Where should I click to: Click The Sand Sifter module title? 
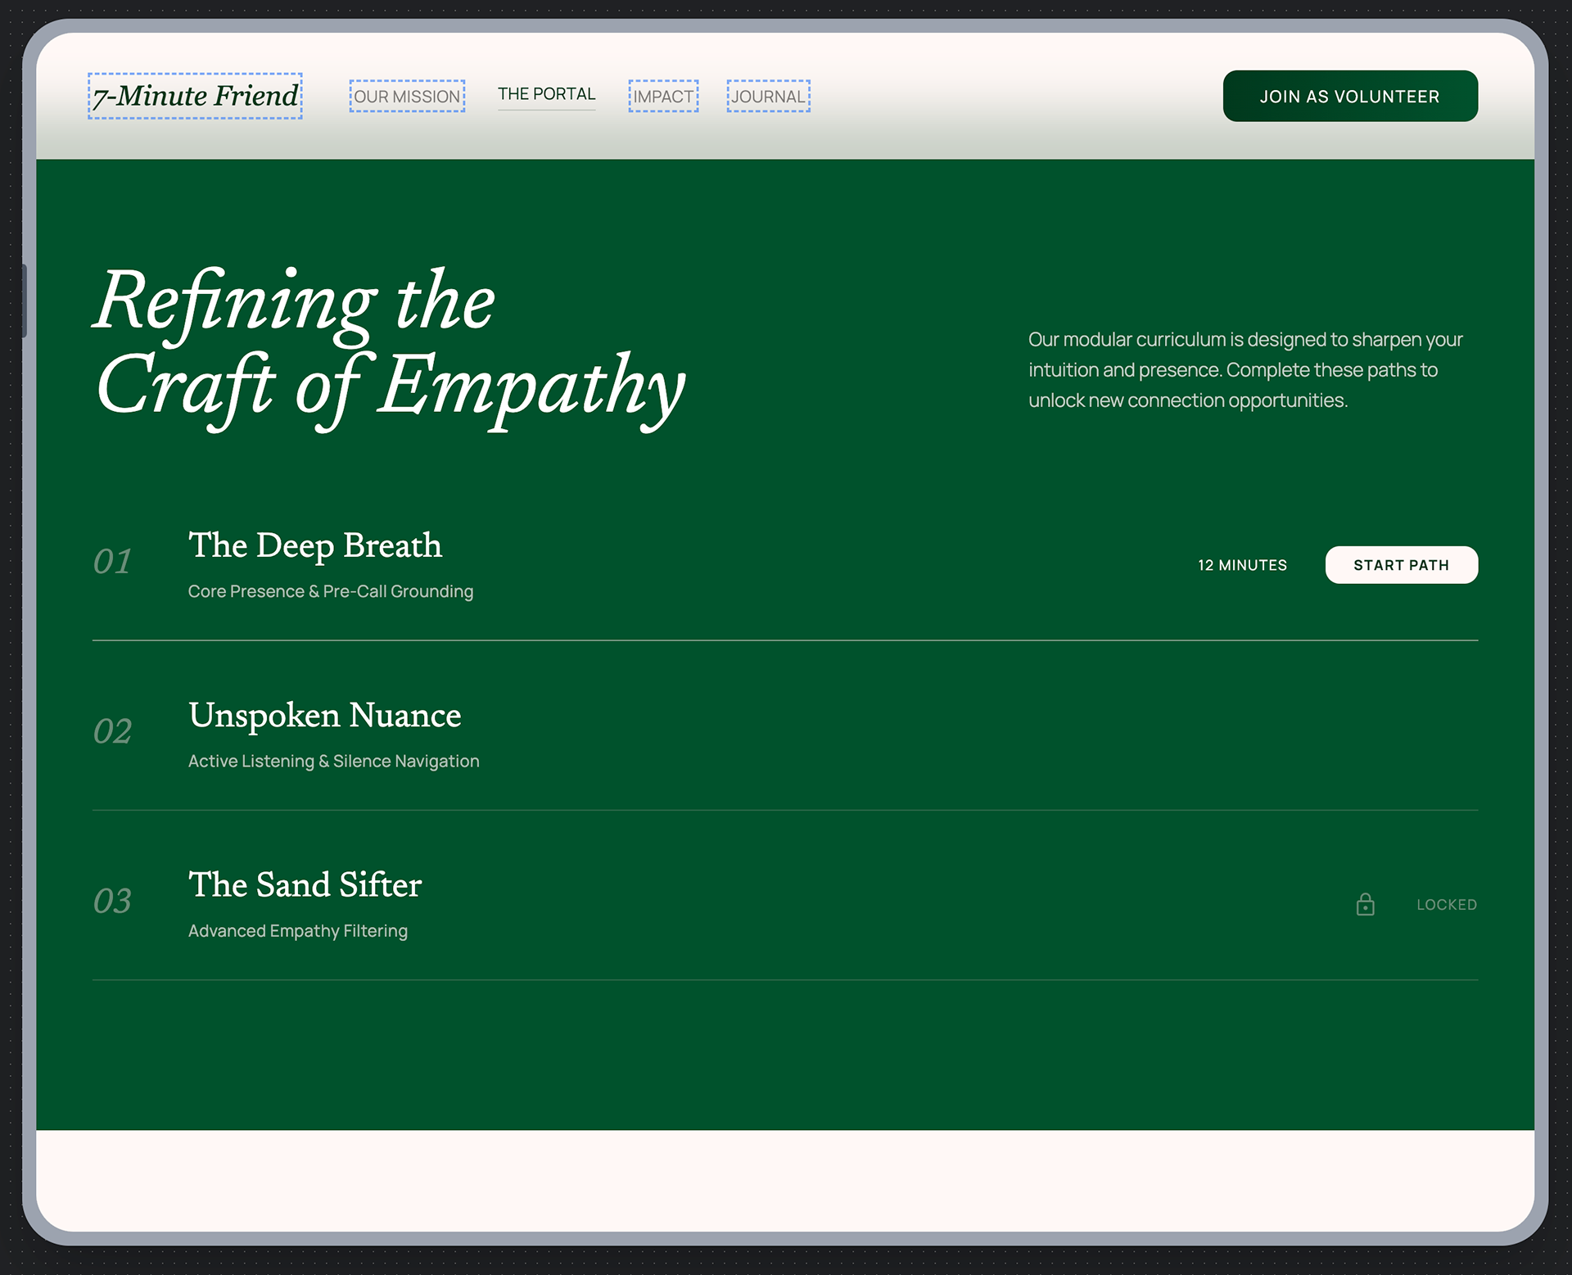point(305,884)
